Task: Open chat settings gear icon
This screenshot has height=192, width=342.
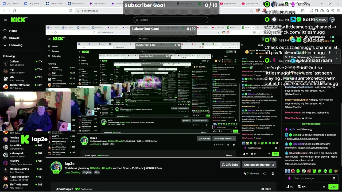Action: pos(324,187)
